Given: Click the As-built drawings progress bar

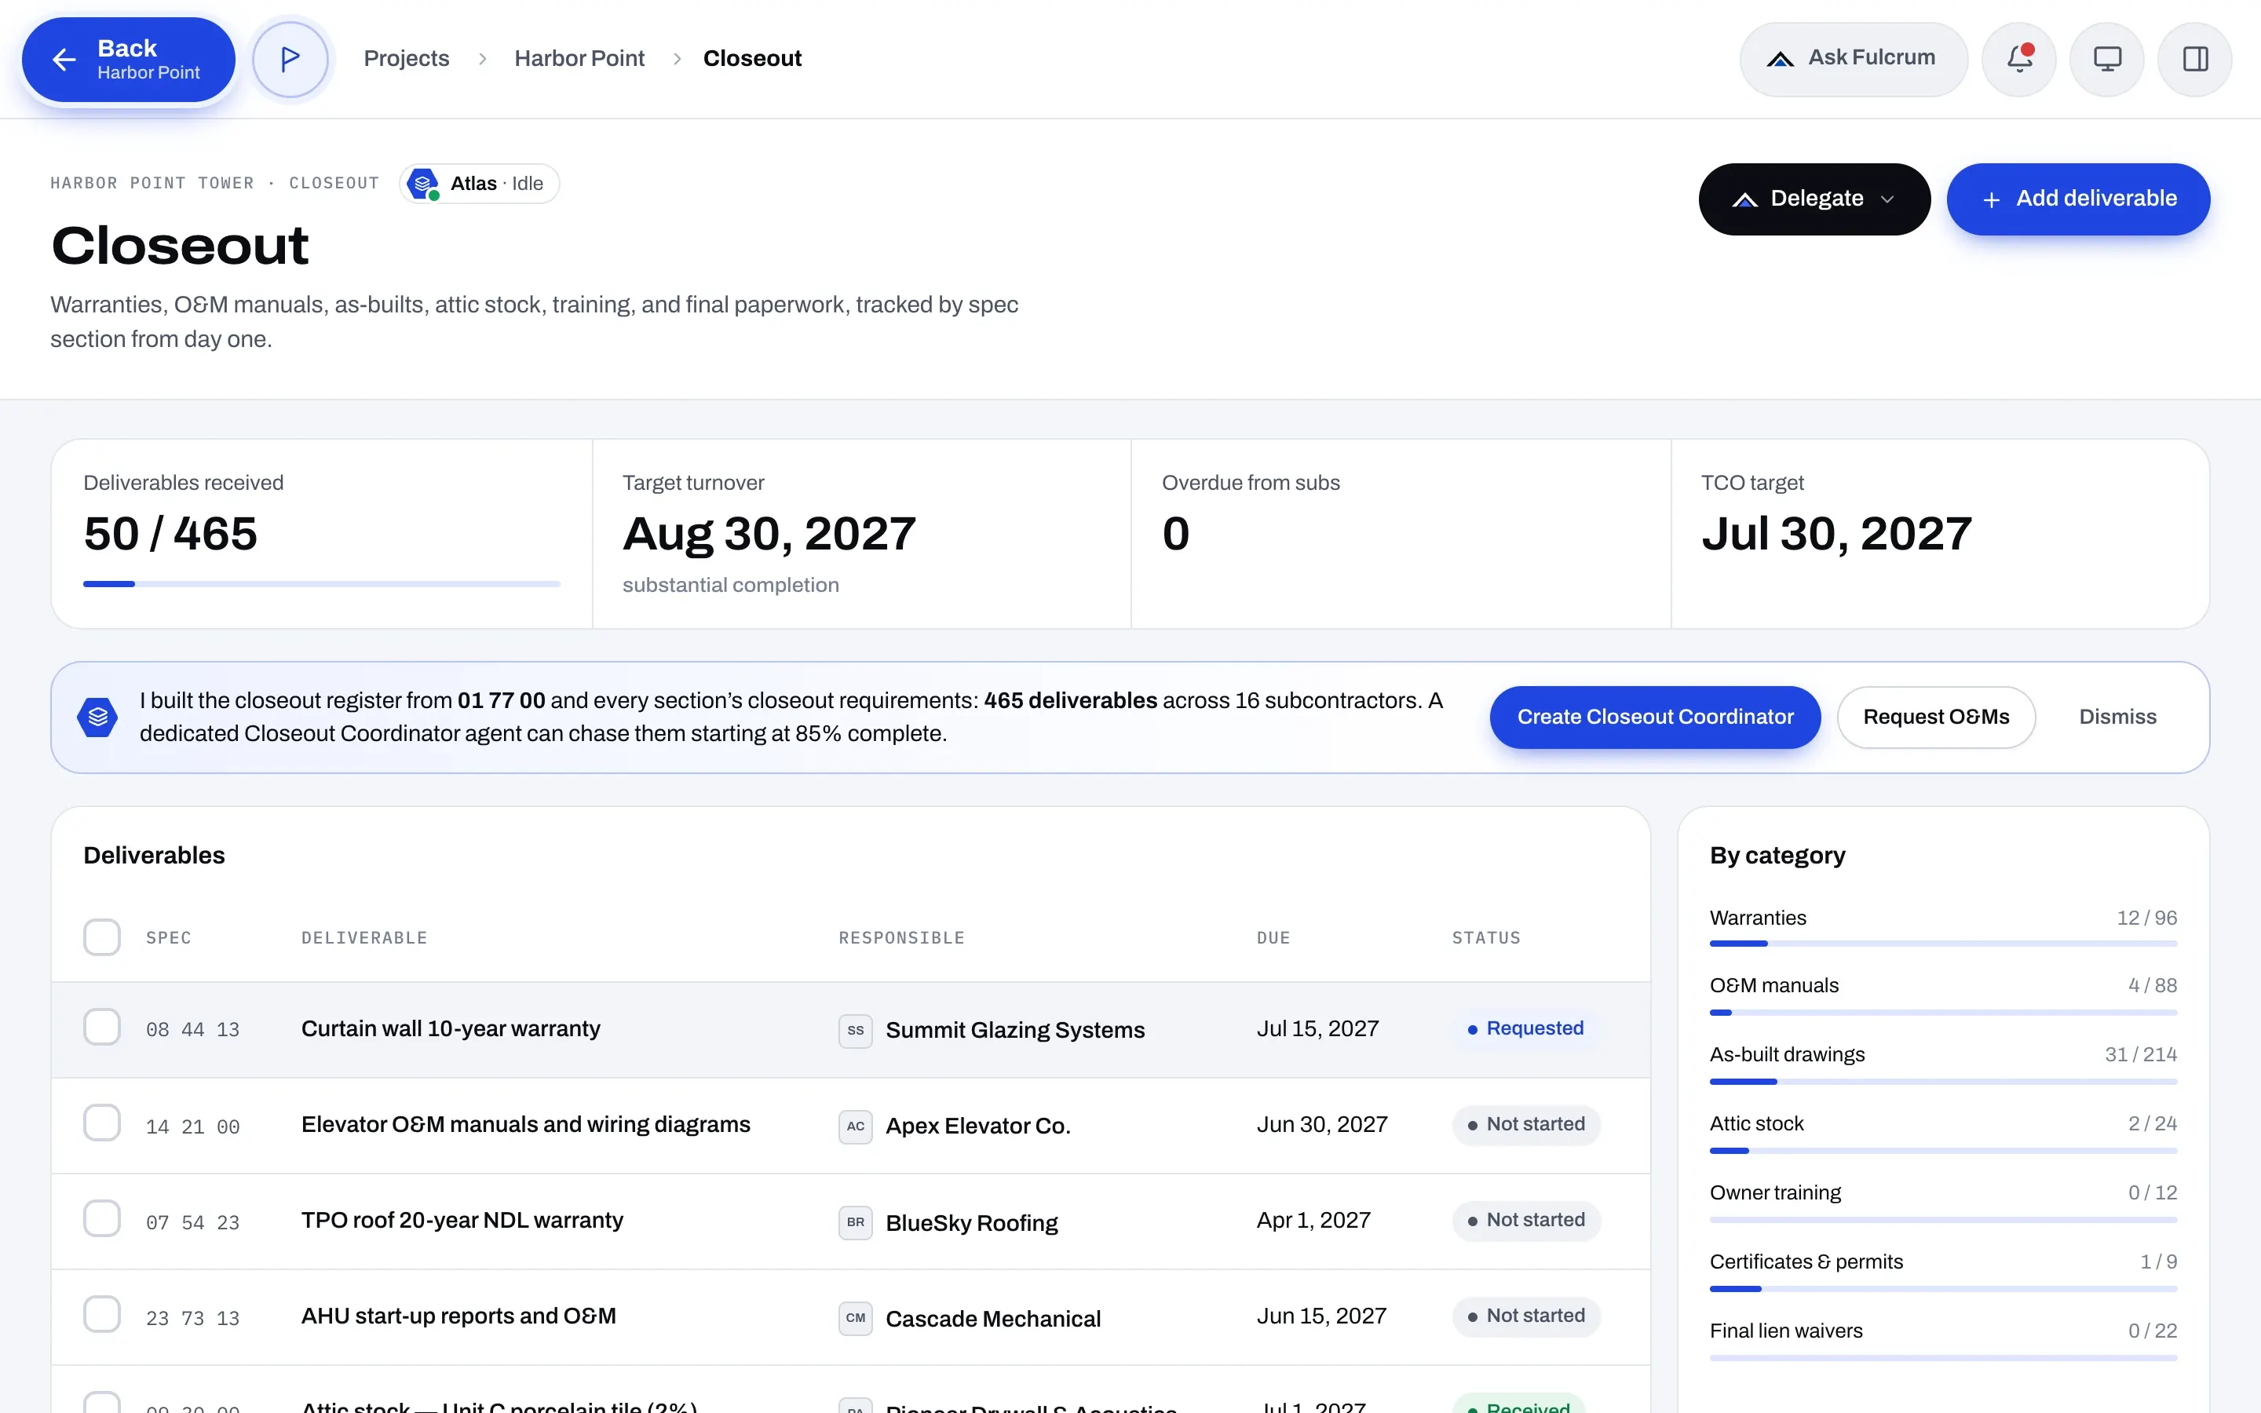Looking at the screenshot, I should (1943, 1083).
